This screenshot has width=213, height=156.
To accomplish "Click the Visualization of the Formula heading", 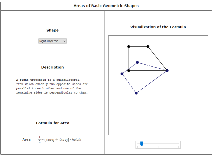I will tap(158, 27).
